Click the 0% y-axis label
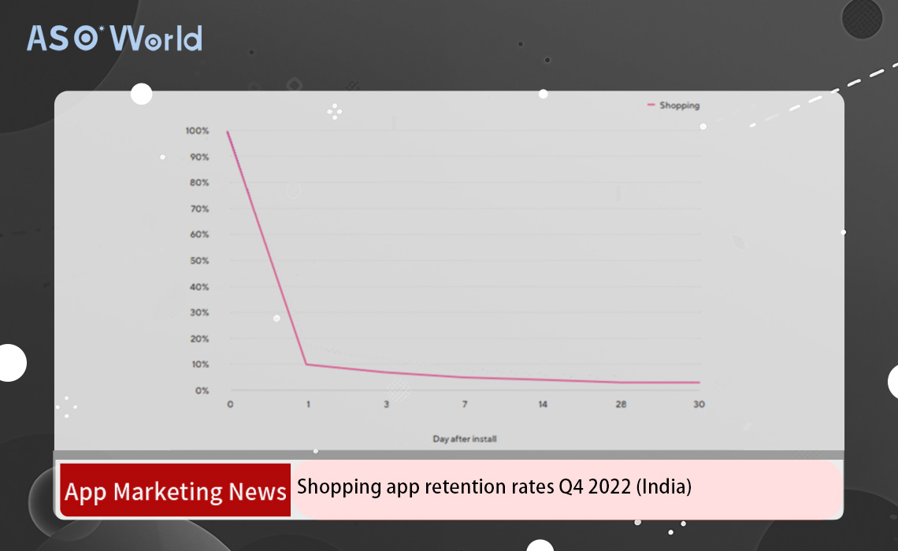The width and height of the screenshot is (898, 551). click(202, 390)
